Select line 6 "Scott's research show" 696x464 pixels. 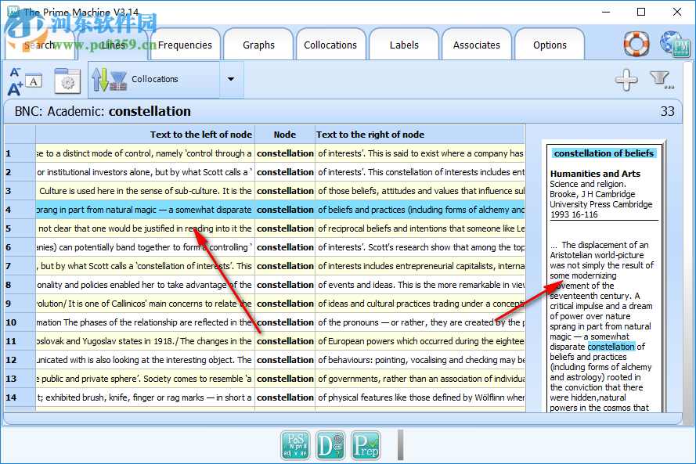(265, 247)
